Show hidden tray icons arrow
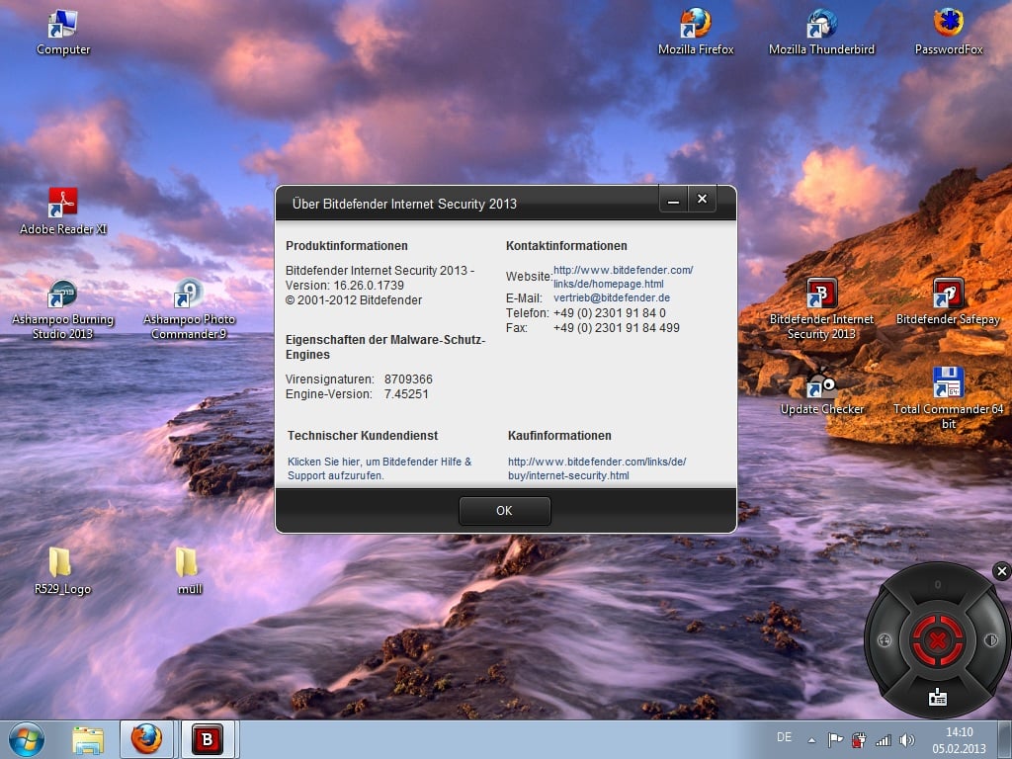This screenshot has height=759, width=1012. [x=812, y=740]
